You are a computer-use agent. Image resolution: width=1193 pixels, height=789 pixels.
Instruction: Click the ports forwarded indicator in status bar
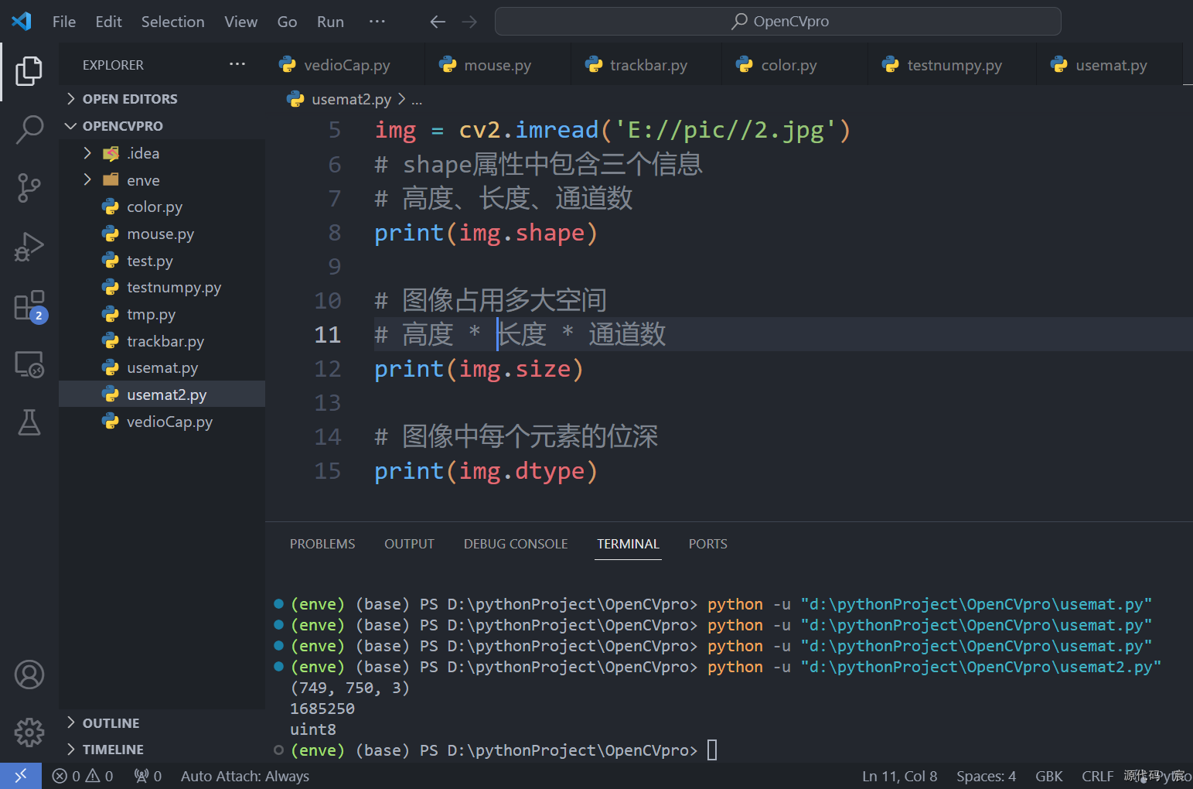[x=148, y=776]
